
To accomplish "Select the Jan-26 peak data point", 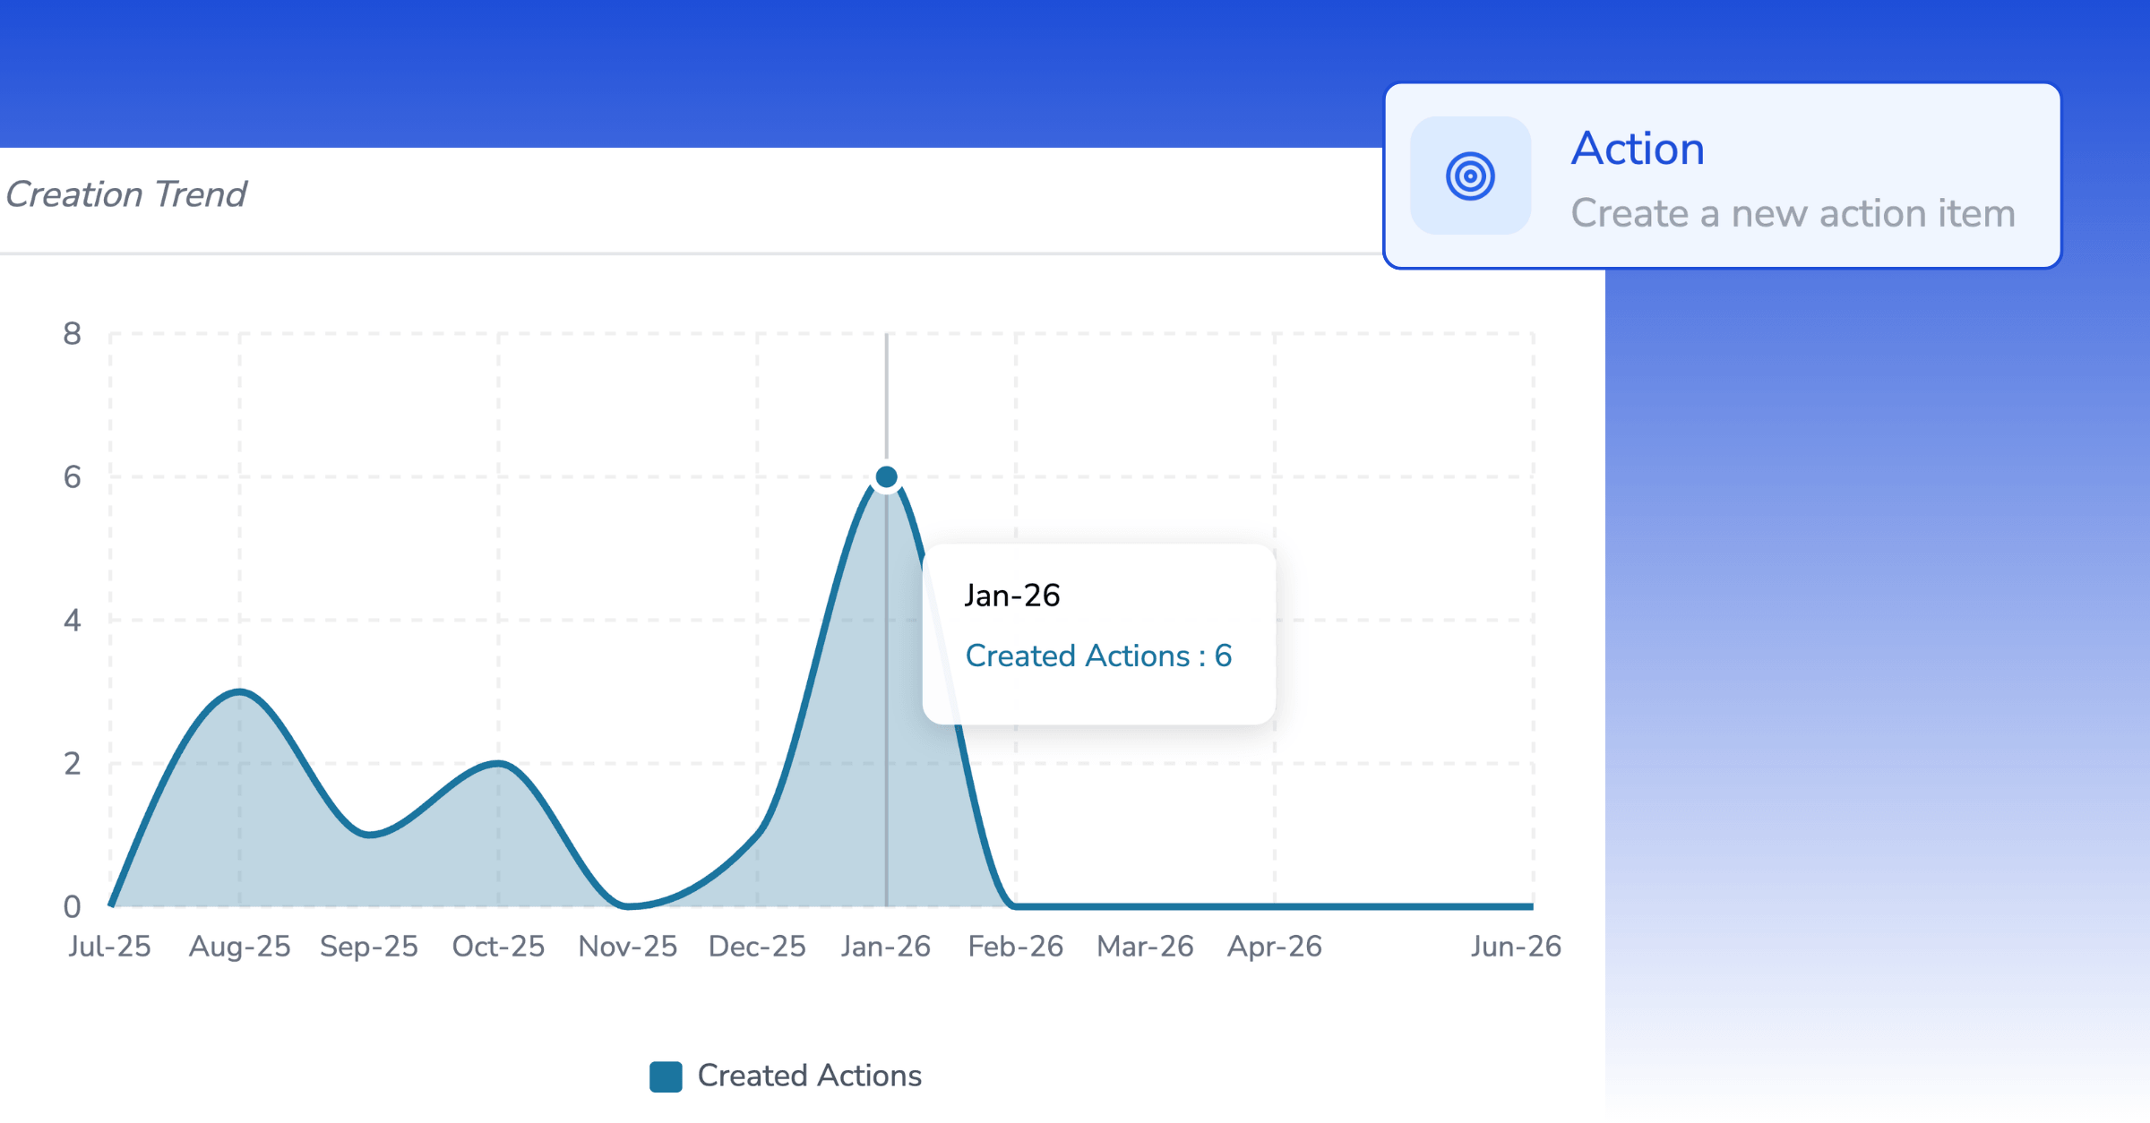I will point(886,476).
